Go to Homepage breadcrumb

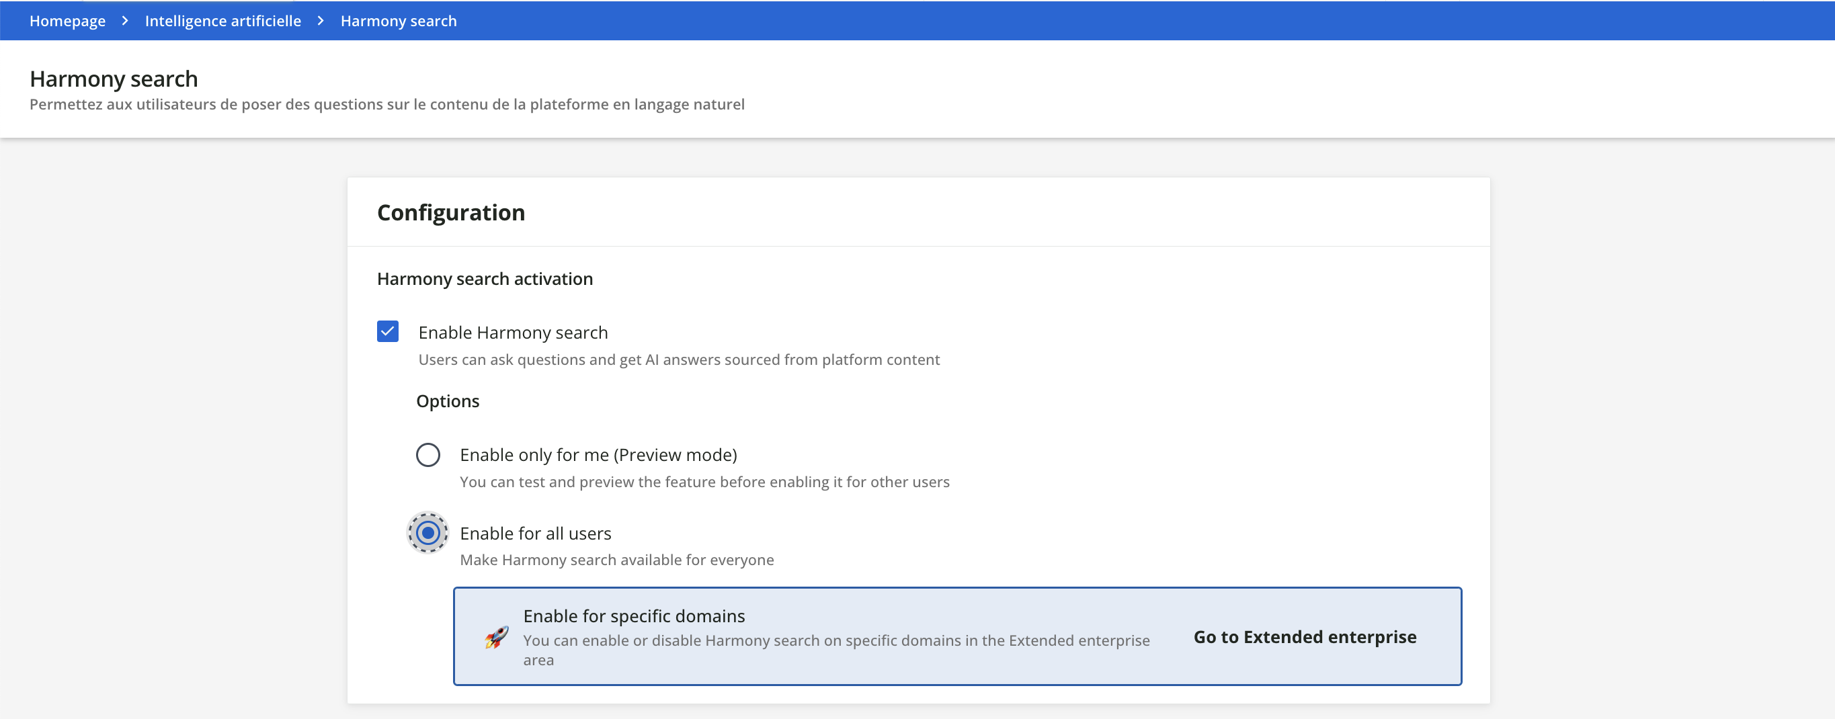click(68, 21)
